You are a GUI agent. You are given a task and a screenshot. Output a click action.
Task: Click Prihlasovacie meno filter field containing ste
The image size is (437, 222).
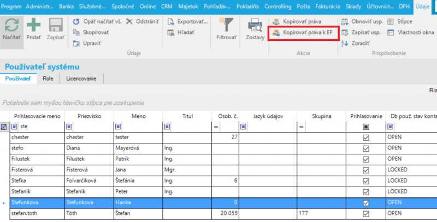41,127
